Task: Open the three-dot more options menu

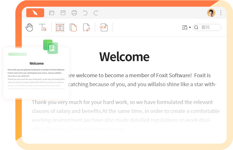Action: coord(221,13)
